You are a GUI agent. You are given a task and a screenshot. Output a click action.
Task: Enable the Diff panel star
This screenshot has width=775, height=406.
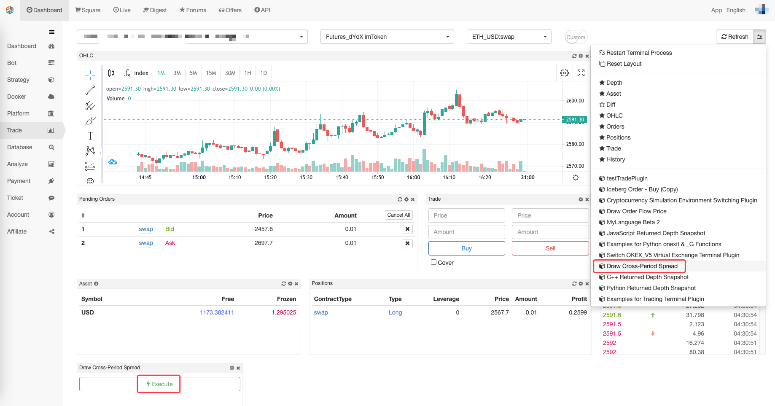(x=602, y=105)
